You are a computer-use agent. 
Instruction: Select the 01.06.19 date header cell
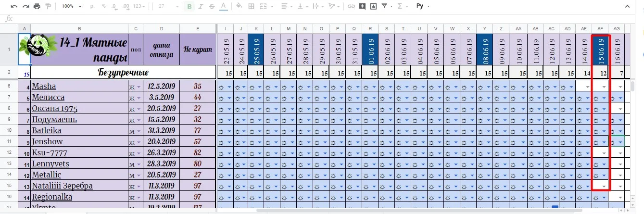pos(370,49)
